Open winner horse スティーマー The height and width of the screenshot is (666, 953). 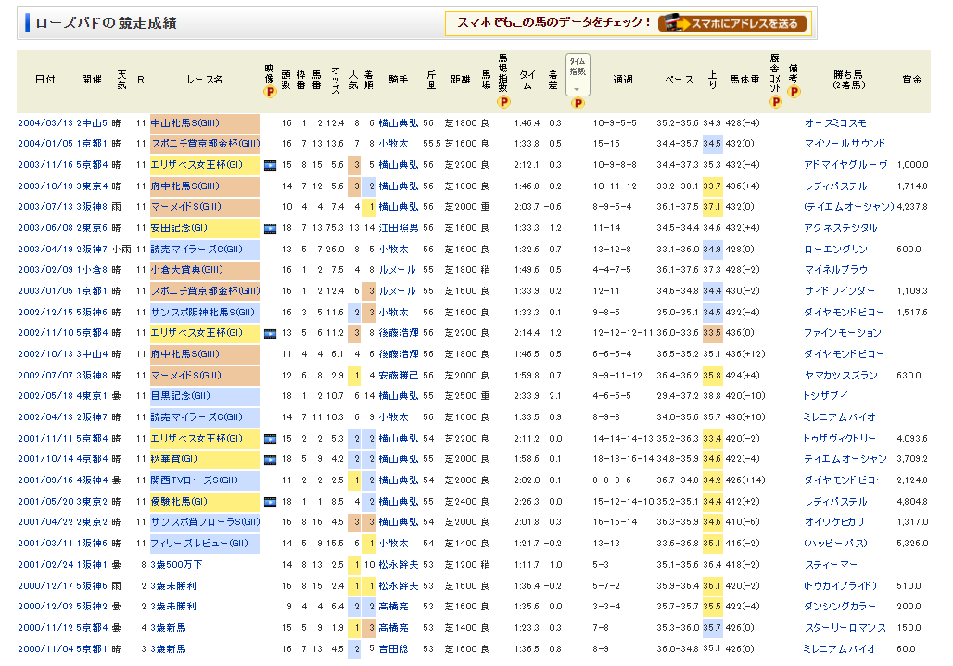point(831,565)
